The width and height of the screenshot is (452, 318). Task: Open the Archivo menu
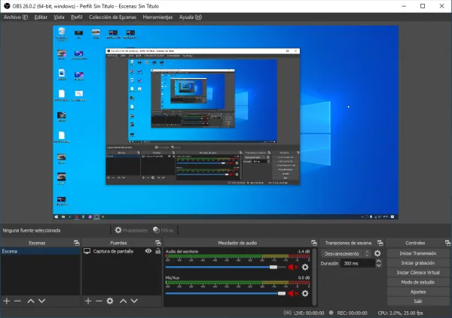16,17
